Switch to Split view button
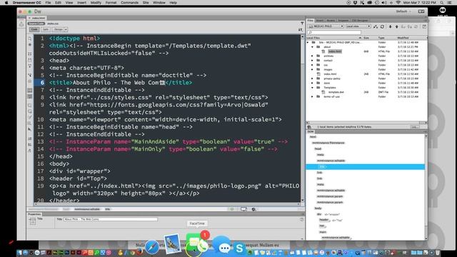This screenshot has width=457, height=257. (46, 29)
